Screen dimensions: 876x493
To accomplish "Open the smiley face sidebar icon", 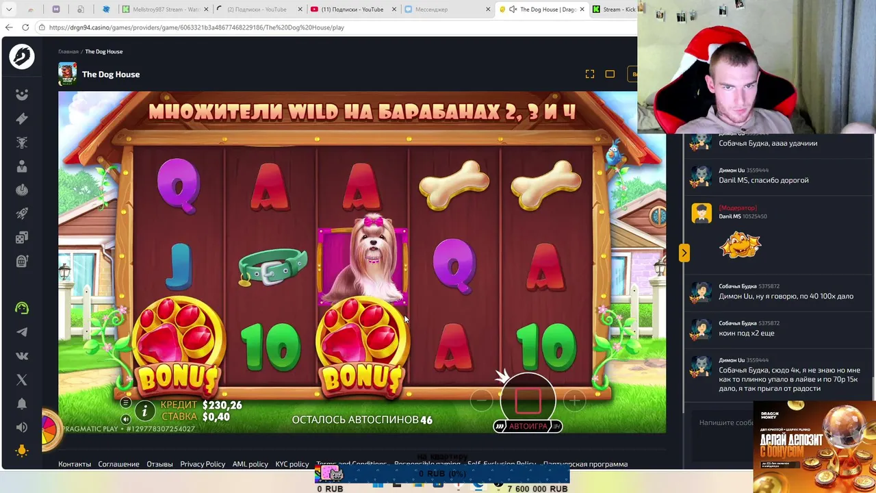I will [x=22, y=95].
